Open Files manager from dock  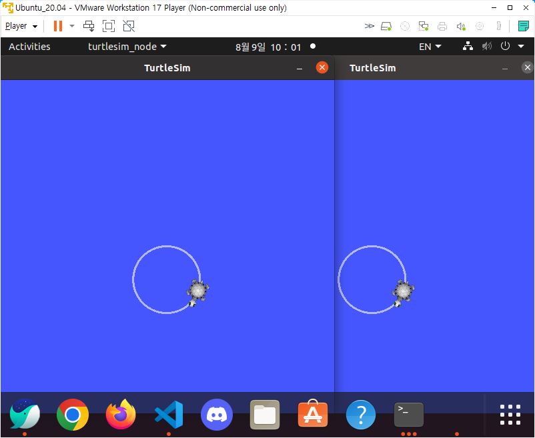click(265, 415)
